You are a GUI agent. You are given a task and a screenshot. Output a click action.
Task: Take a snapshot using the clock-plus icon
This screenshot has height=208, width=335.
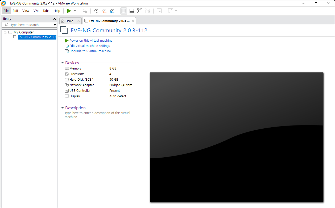(96, 11)
